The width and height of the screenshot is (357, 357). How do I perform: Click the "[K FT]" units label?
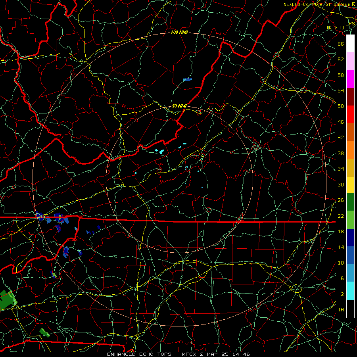pyautogui.click(x=336, y=27)
